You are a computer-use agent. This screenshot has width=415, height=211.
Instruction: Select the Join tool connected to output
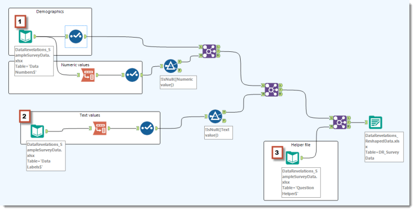click(x=340, y=122)
